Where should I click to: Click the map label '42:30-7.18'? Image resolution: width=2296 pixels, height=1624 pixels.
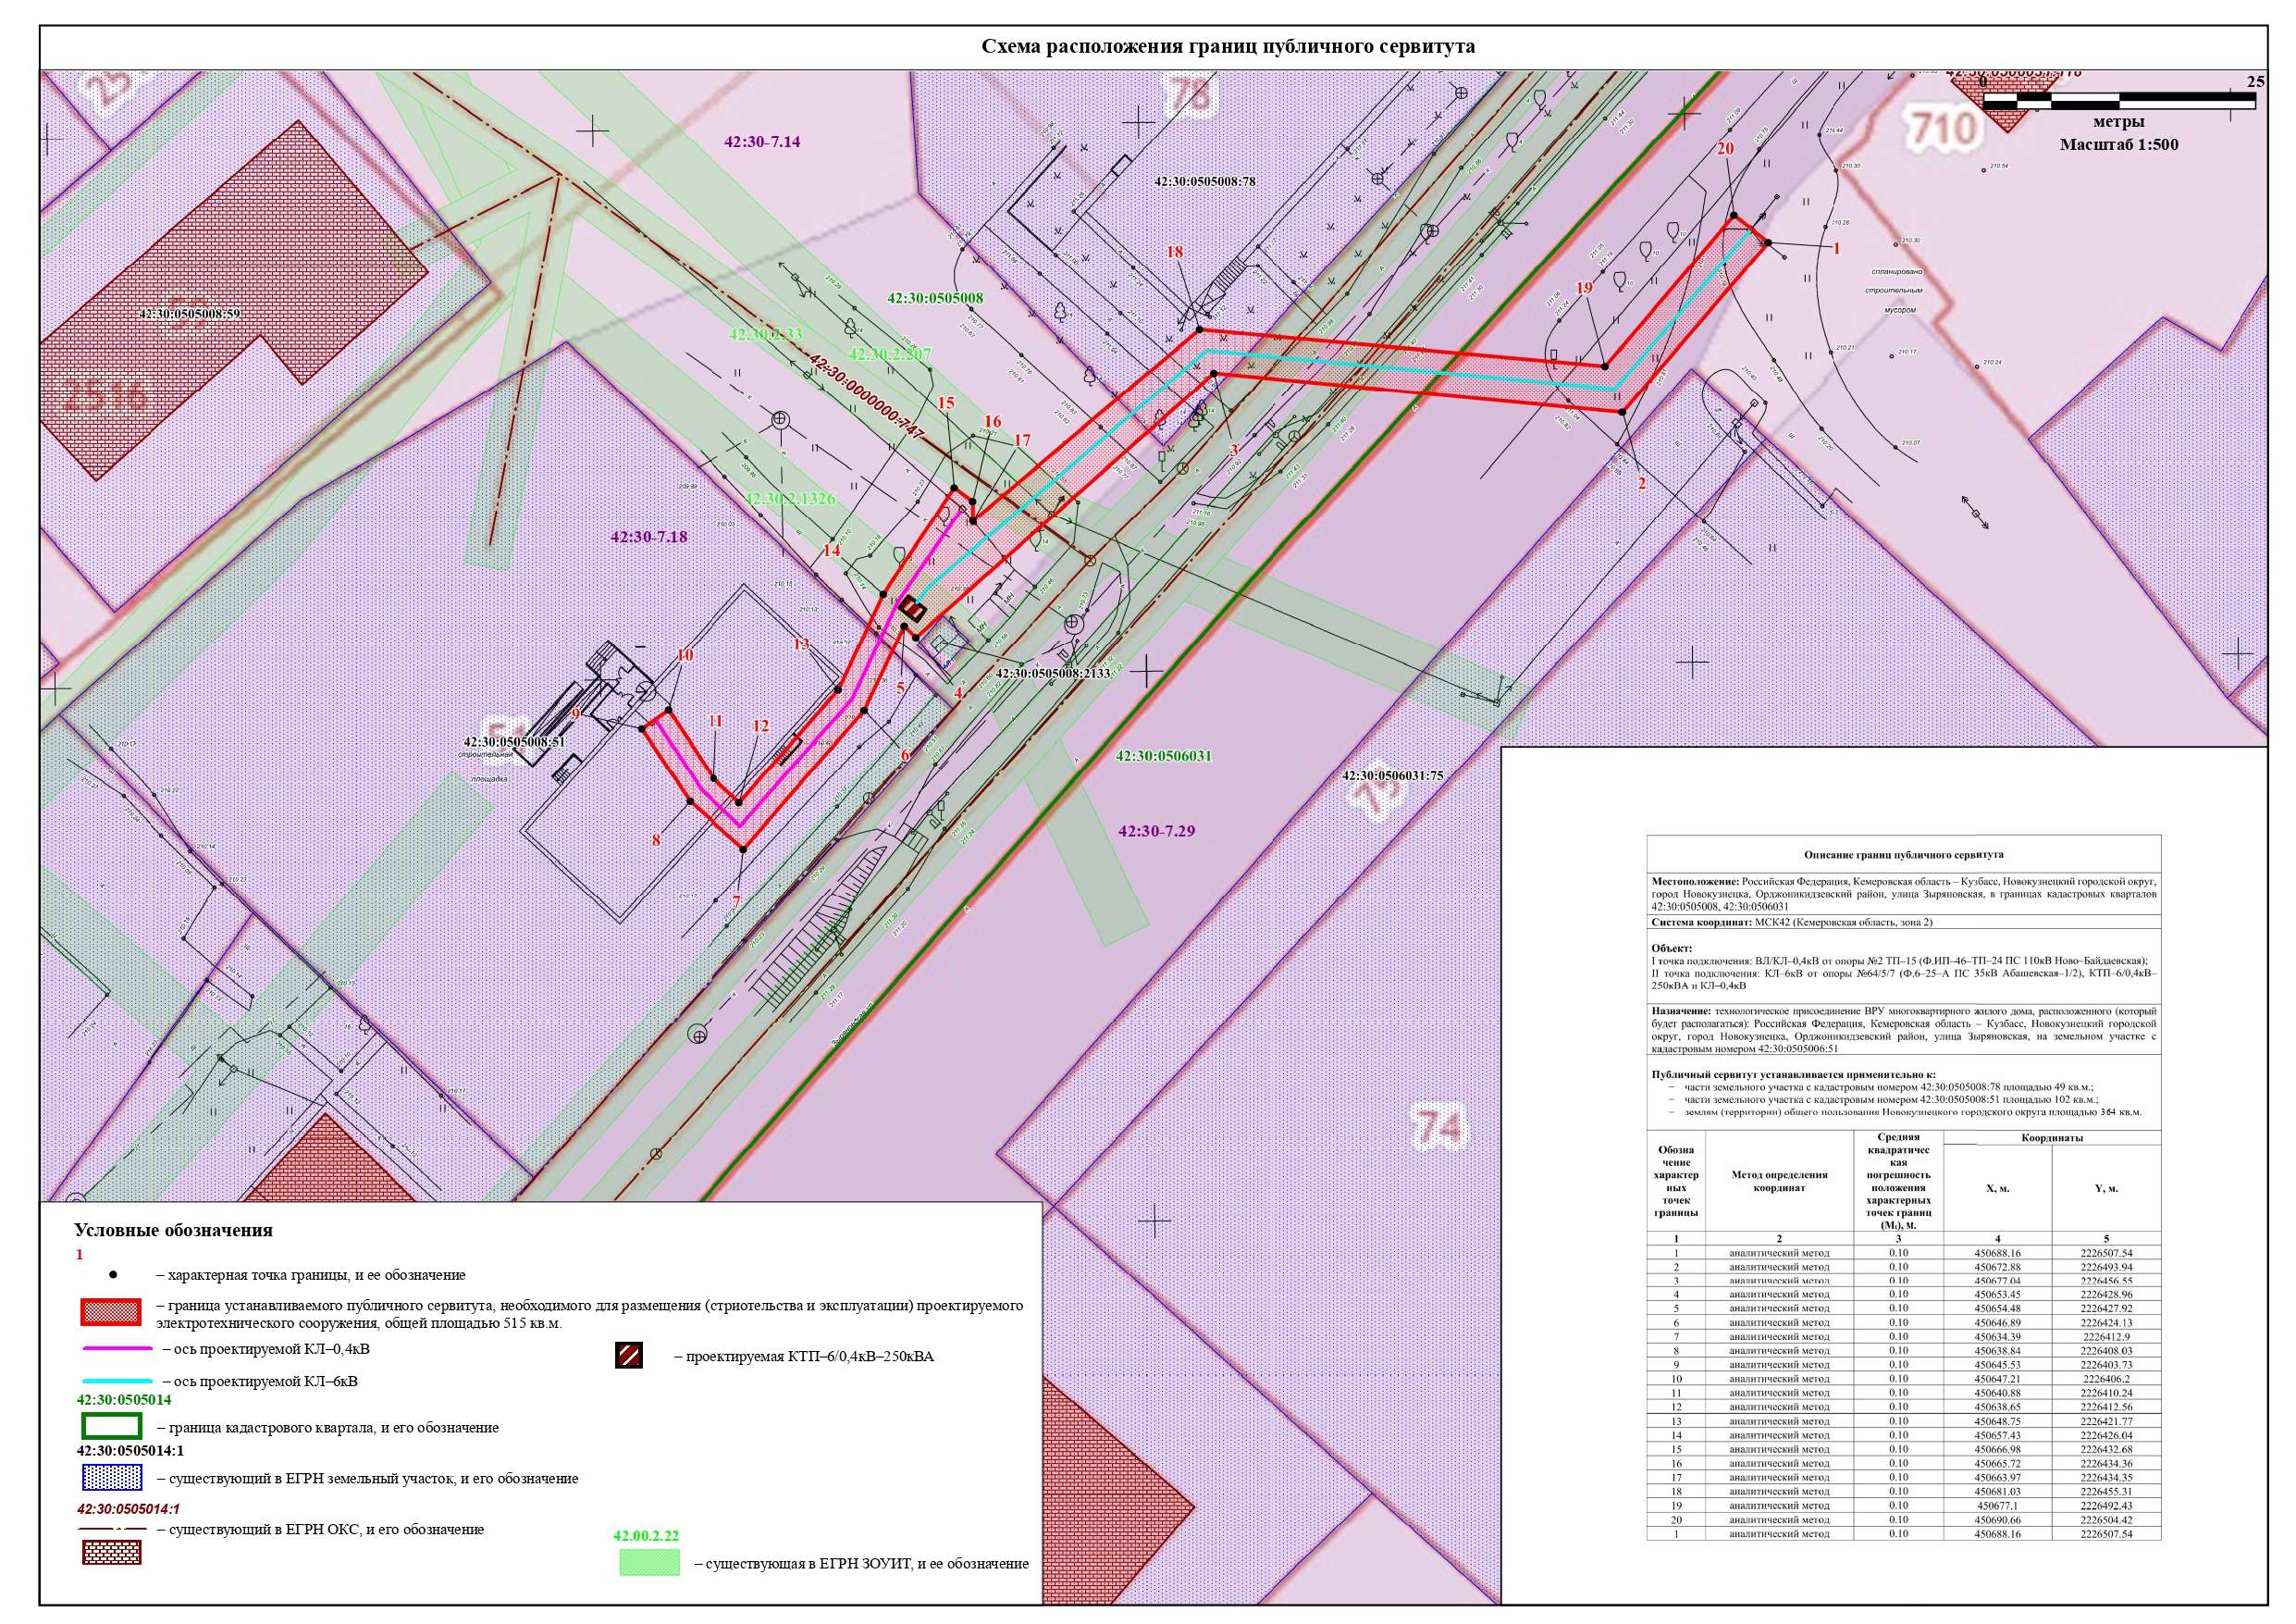pos(649,537)
